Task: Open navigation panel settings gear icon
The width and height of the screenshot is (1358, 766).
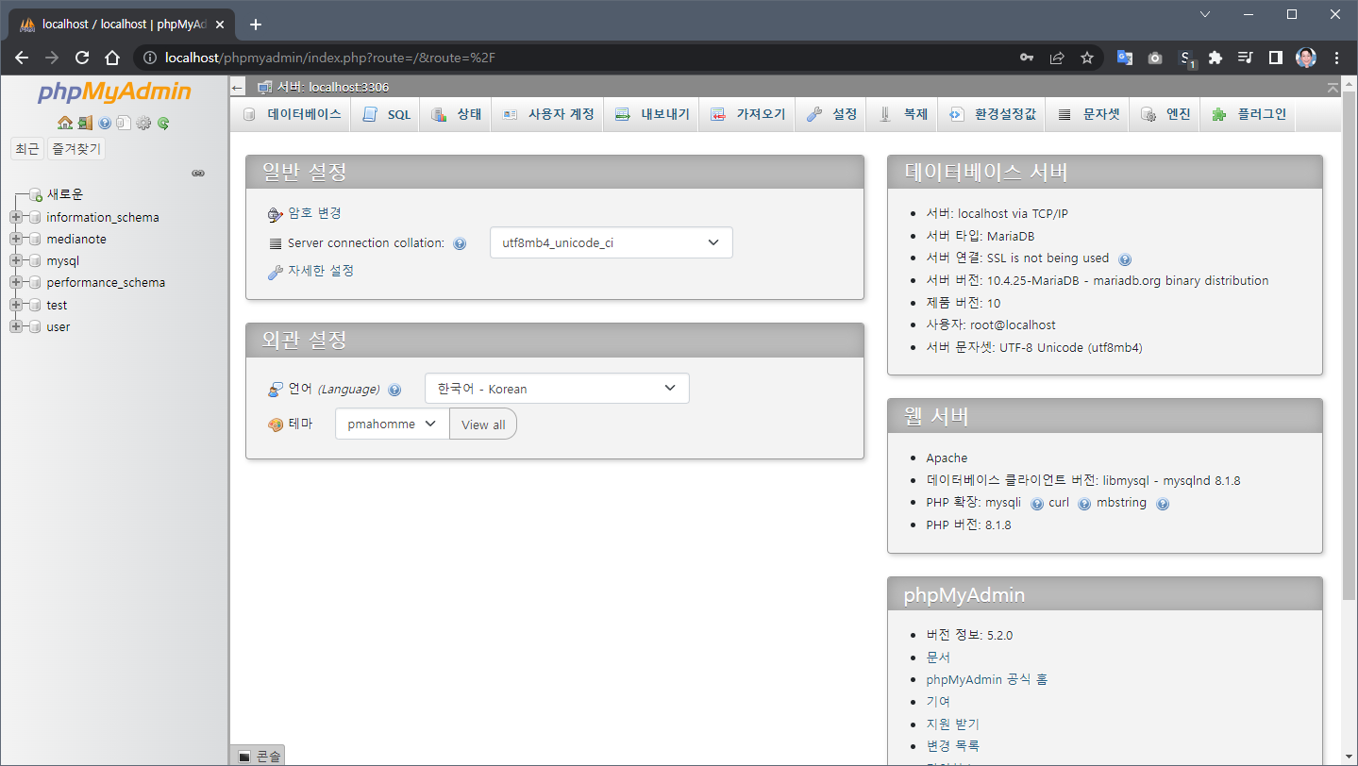Action: point(143,123)
